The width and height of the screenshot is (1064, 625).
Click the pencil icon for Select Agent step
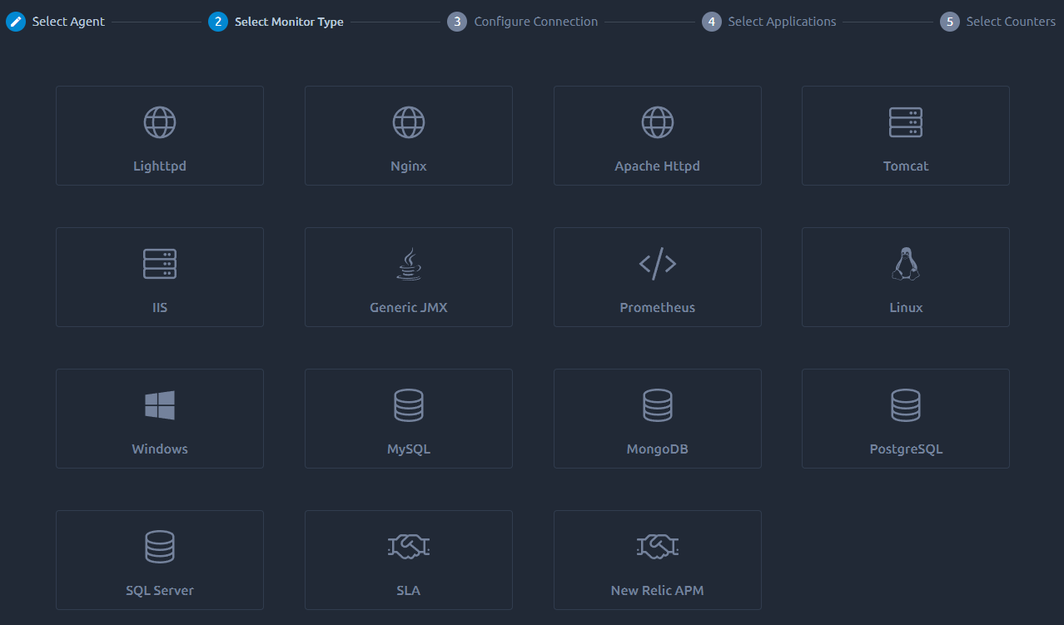[x=16, y=22]
